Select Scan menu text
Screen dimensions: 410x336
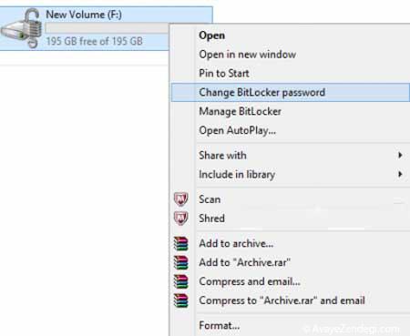click(x=210, y=199)
